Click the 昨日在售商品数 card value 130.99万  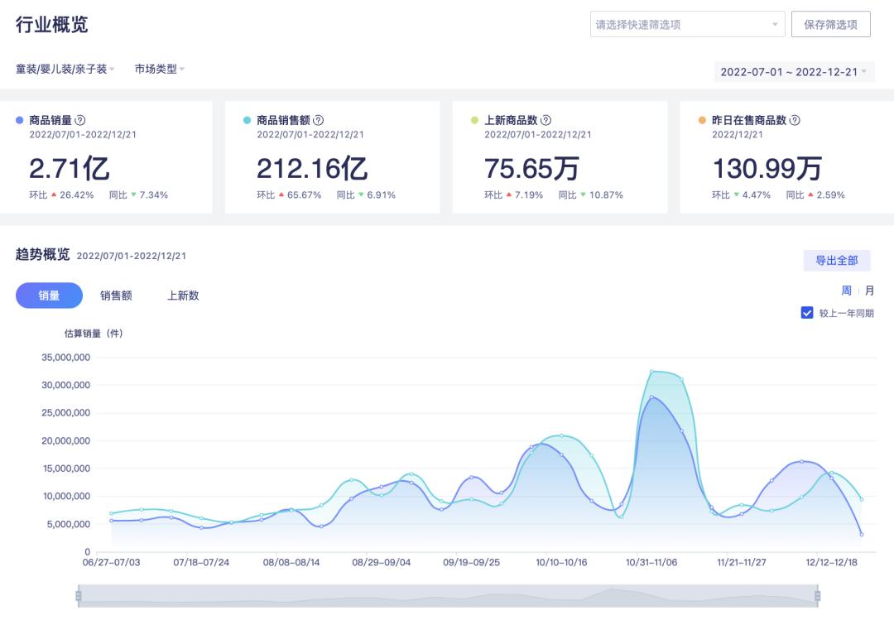[767, 169]
